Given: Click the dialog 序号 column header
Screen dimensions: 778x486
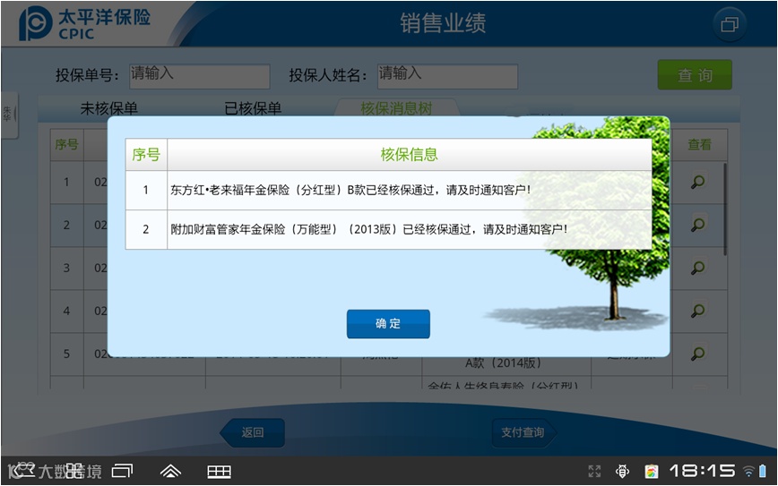Looking at the screenshot, I should (146, 155).
